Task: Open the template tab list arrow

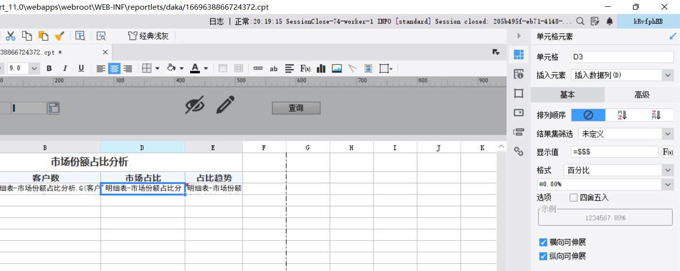Action: (496, 52)
